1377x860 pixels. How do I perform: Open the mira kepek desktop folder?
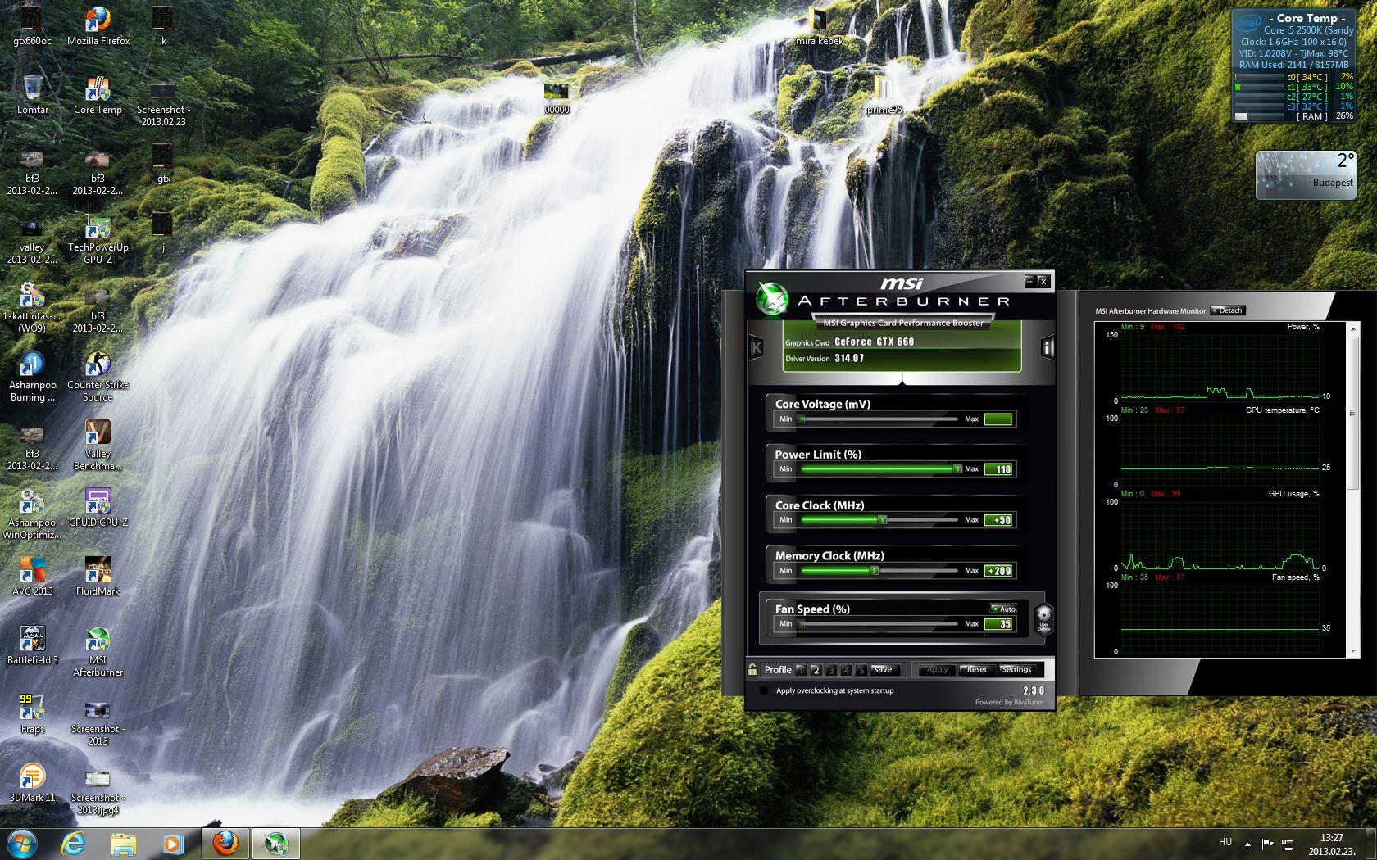point(819,26)
